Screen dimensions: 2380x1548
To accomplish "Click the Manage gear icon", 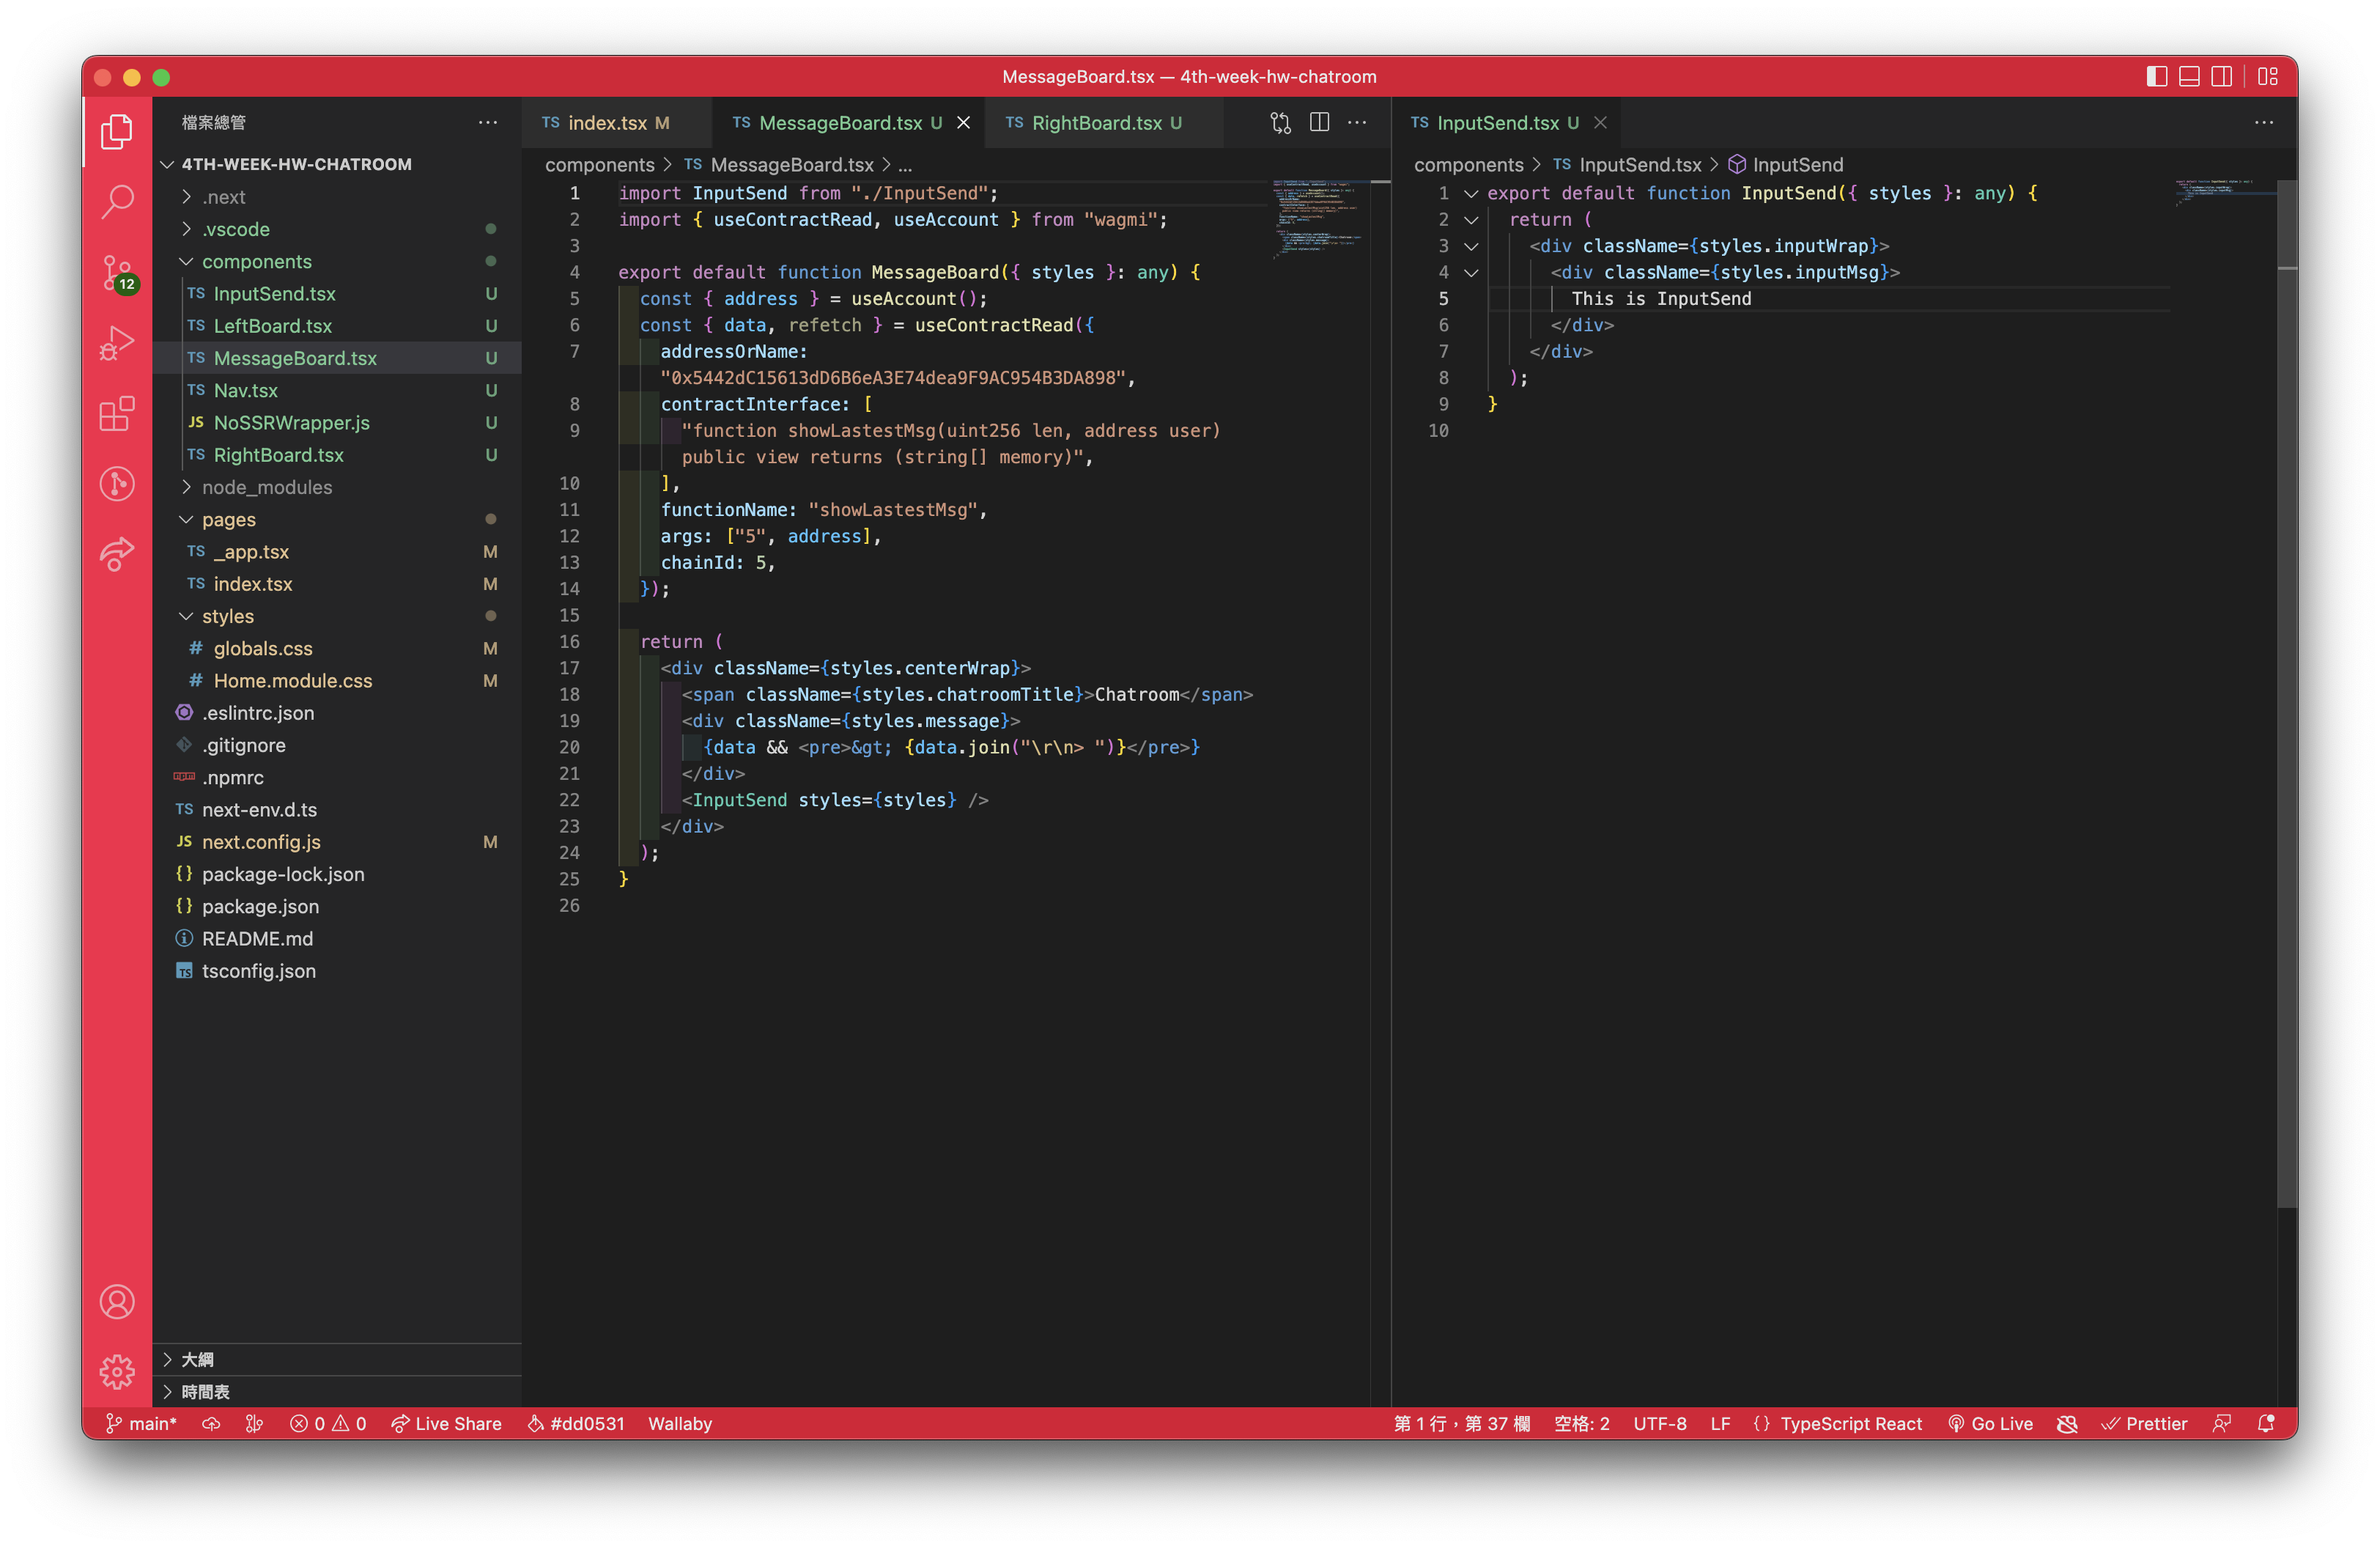I will [117, 1371].
